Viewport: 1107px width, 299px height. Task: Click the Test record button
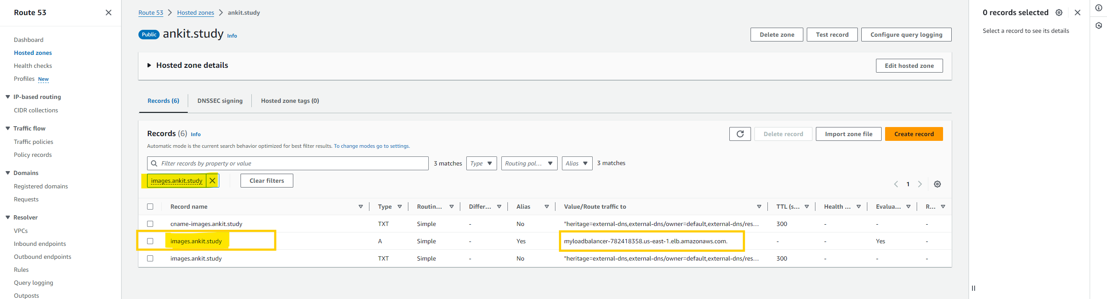point(832,35)
